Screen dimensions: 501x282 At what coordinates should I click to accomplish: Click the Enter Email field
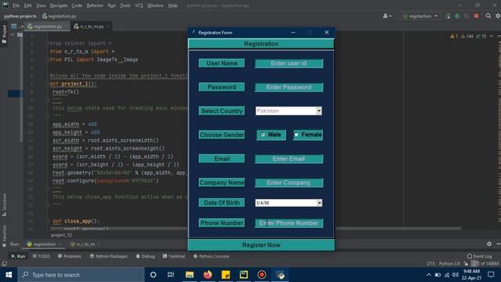(289, 159)
